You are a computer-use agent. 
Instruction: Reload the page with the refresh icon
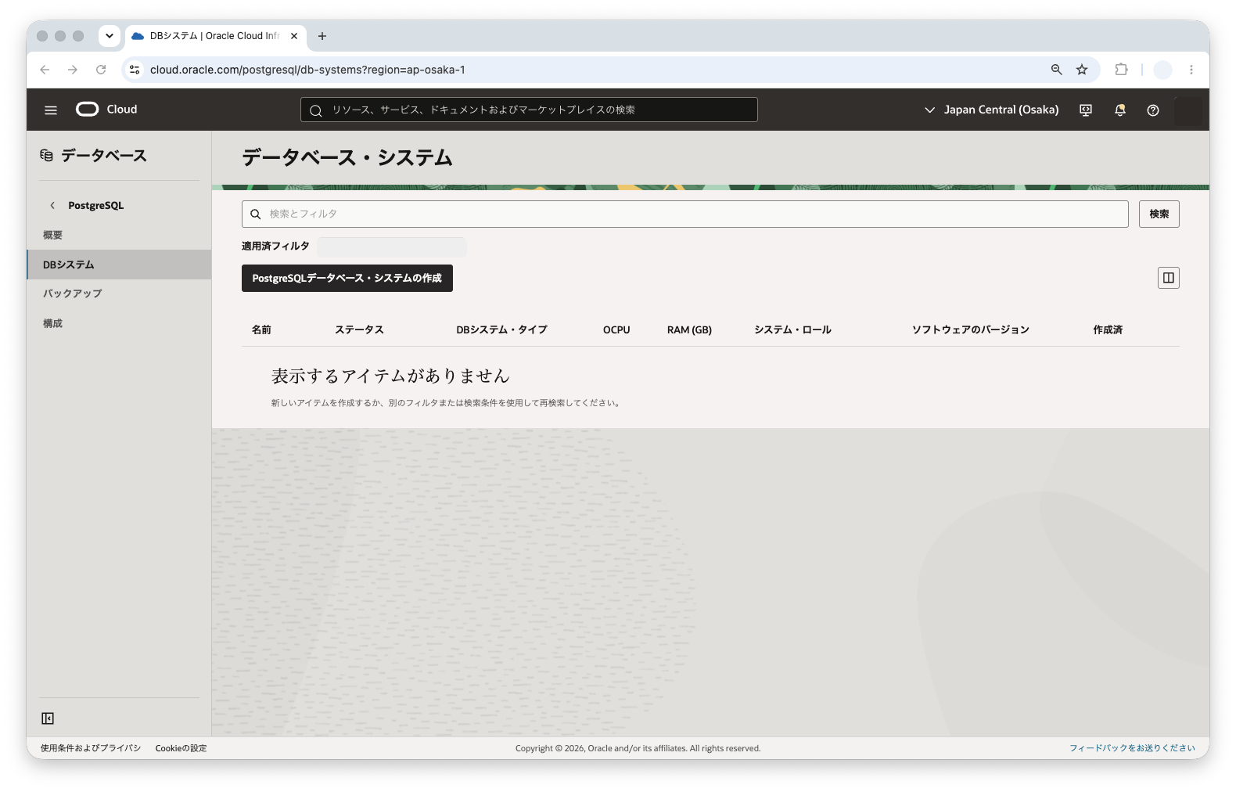101,70
